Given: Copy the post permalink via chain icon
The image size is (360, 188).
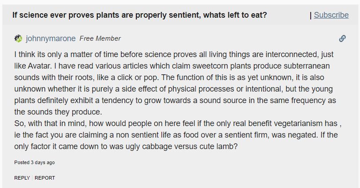Looking at the screenshot, I should [x=342, y=38].
